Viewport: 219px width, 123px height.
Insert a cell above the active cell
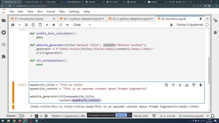pos(187,85)
